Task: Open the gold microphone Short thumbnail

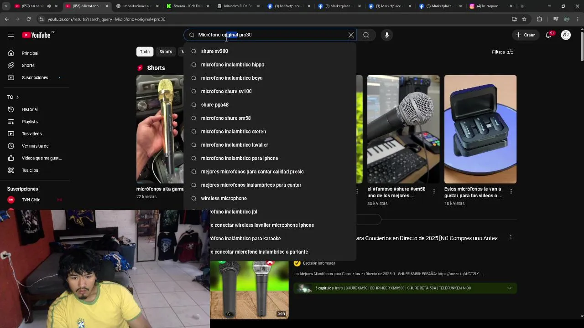Action: click(x=160, y=129)
